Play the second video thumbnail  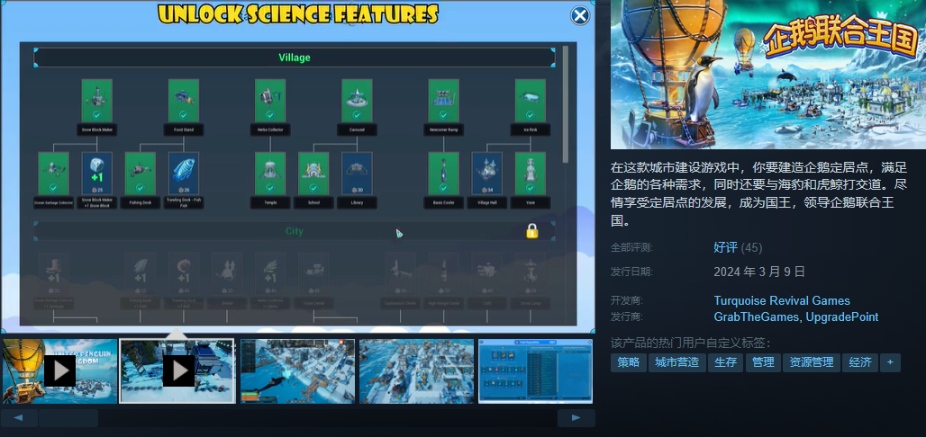pyautogui.click(x=177, y=371)
